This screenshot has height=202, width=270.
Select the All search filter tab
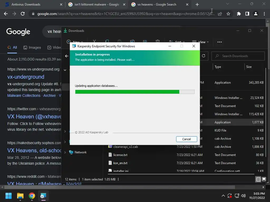12,47
